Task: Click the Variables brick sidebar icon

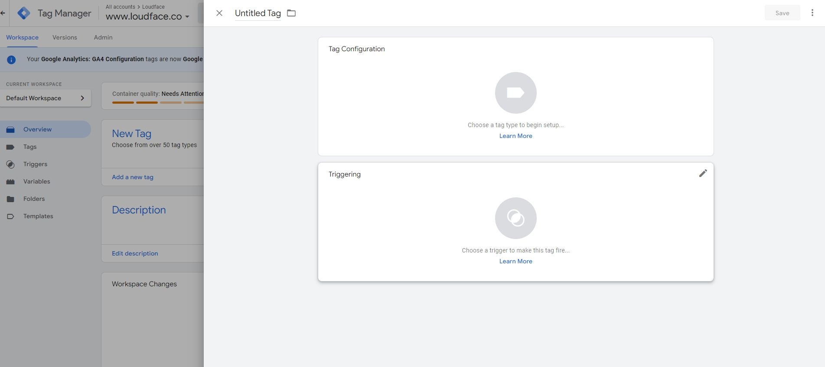Action: tap(10, 182)
